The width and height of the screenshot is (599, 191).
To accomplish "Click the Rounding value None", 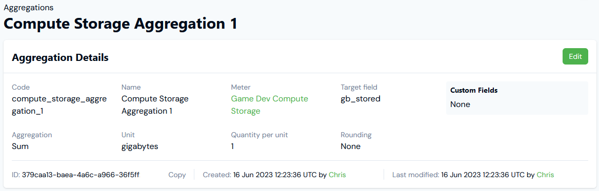I will click(351, 146).
